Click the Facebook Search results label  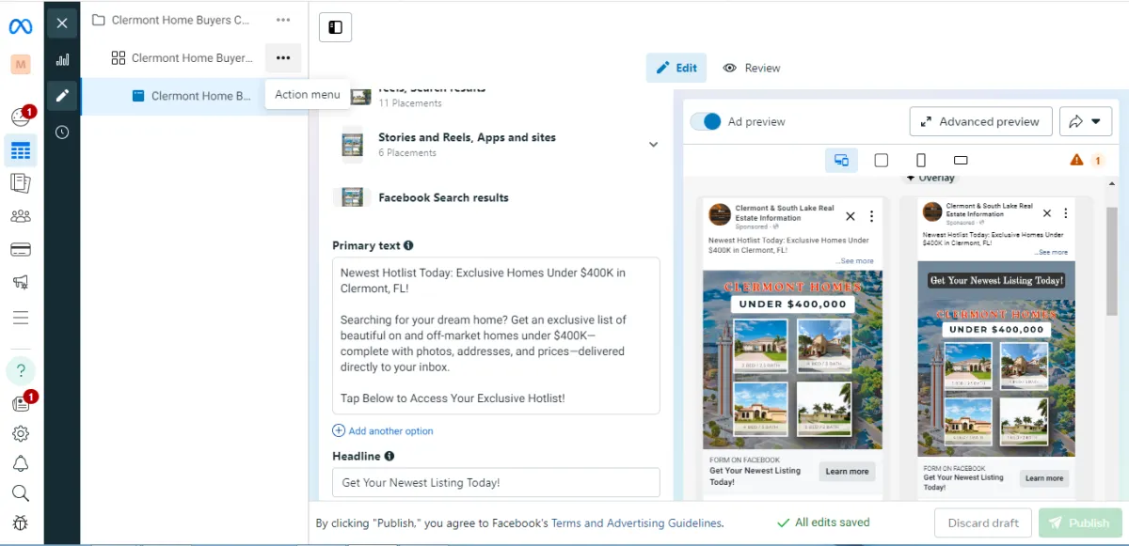(443, 197)
